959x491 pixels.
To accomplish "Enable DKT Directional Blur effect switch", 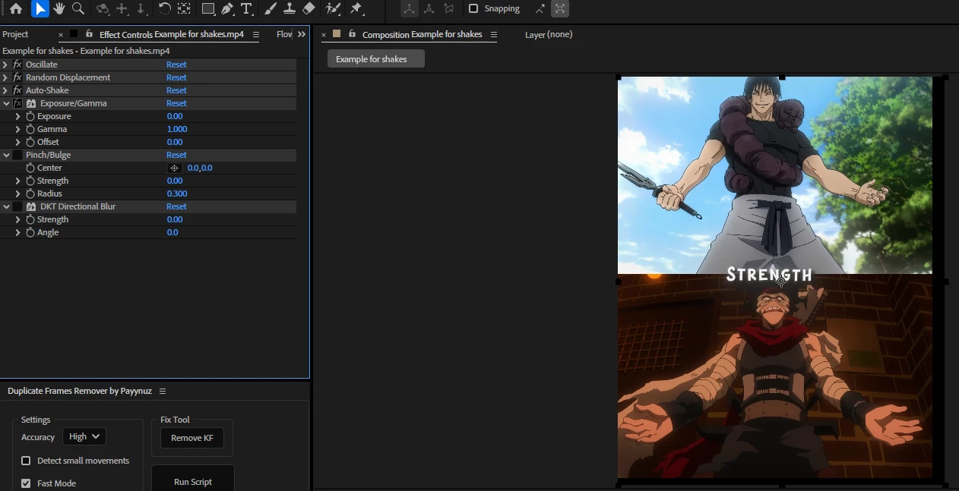I will 17,206.
